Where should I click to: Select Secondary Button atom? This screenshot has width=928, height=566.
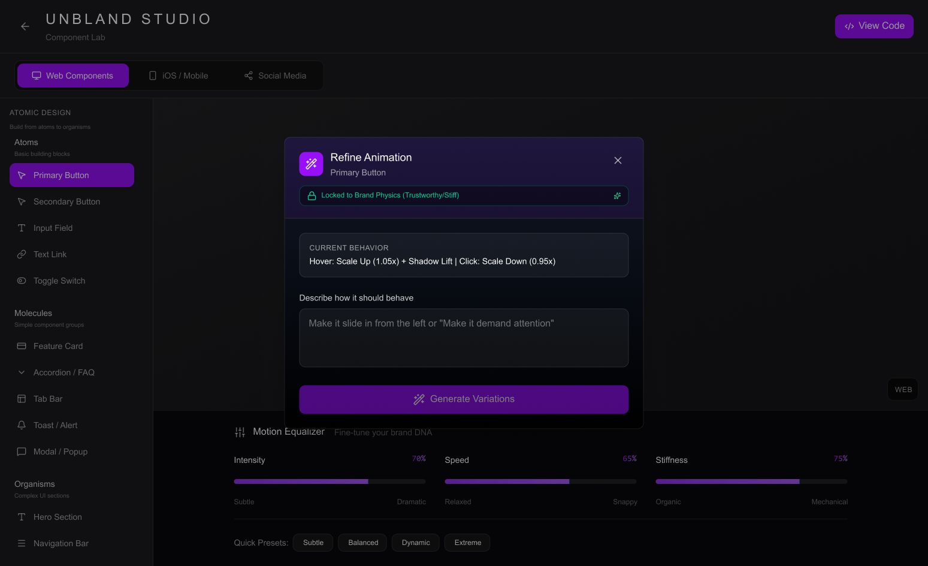coord(72,201)
